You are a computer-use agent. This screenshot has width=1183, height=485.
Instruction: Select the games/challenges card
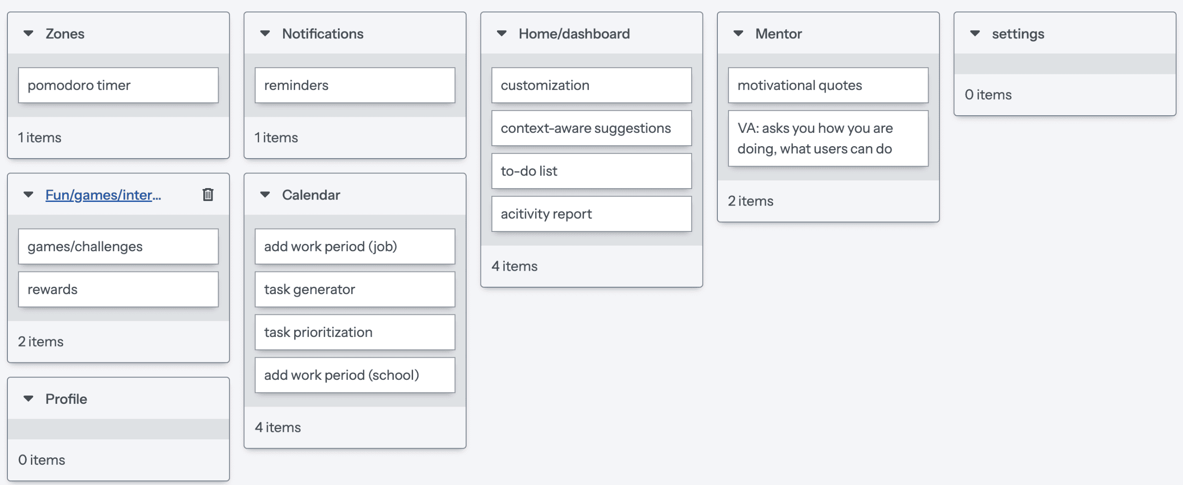point(118,247)
